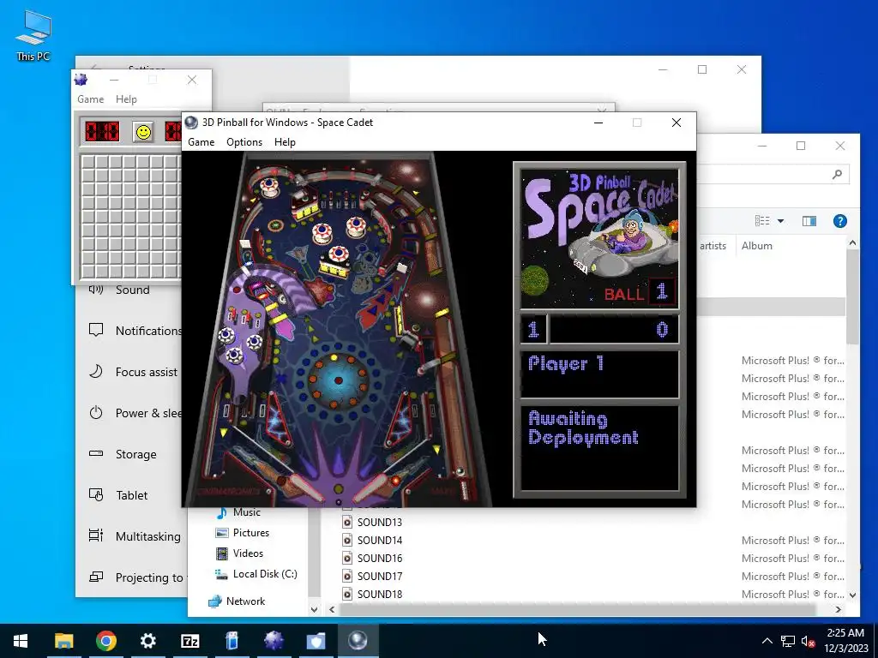Click the muted volume tray icon
Image resolution: width=878 pixels, height=658 pixels.
pos(808,641)
